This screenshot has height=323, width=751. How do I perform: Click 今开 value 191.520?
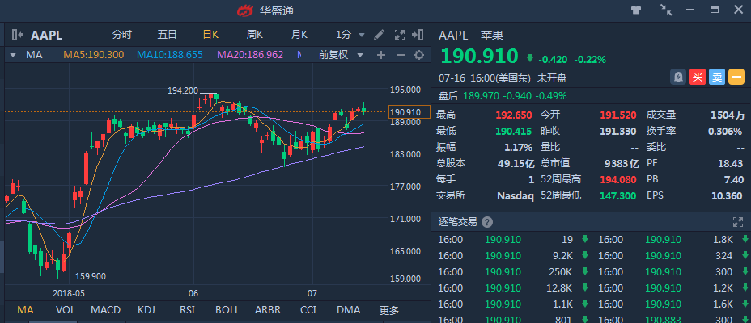618,115
